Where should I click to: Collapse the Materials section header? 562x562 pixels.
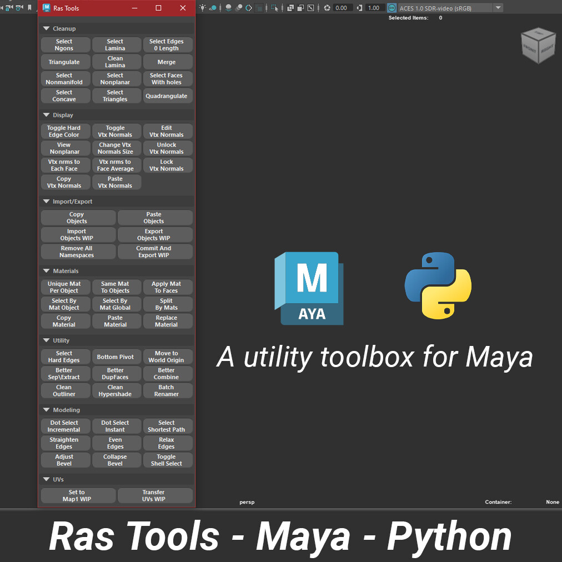click(46, 270)
